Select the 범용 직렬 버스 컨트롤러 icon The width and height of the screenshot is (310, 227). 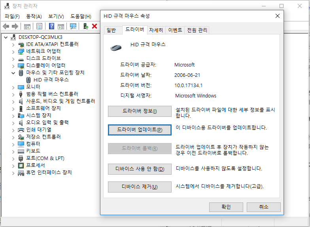(x=21, y=94)
